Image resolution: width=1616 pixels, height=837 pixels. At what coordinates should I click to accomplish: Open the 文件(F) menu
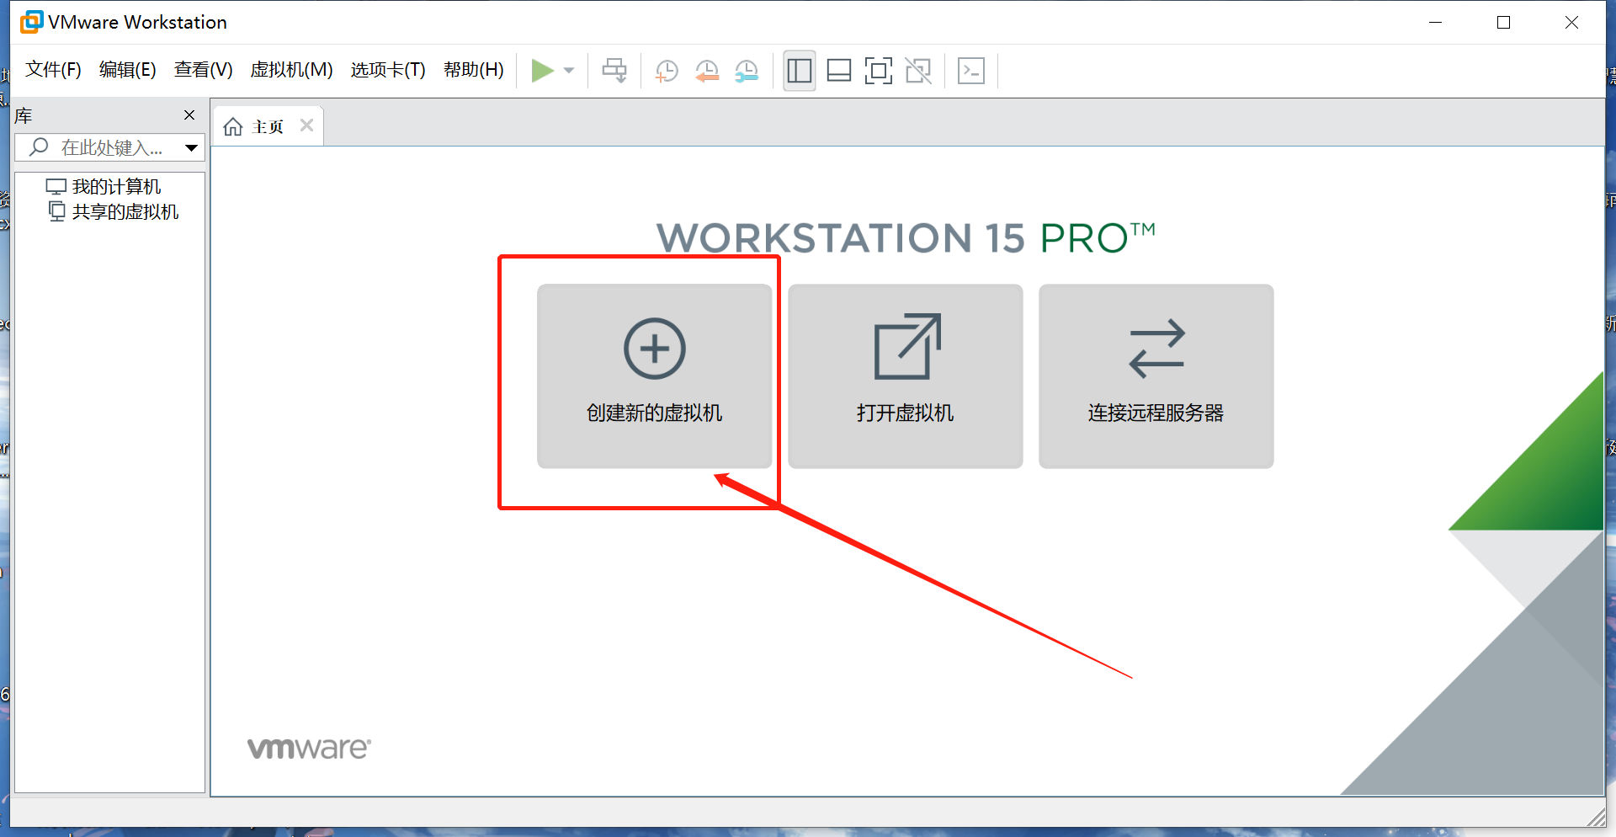tap(53, 70)
